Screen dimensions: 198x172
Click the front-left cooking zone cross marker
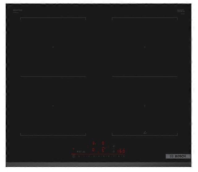coord(53,106)
